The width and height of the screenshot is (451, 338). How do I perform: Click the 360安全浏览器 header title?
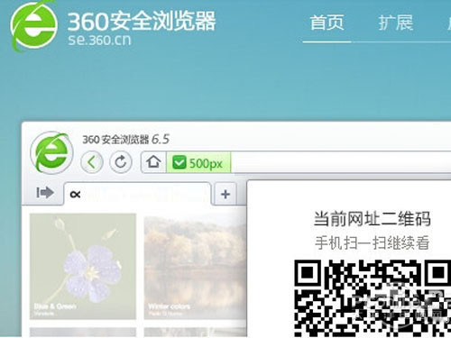(x=142, y=21)
